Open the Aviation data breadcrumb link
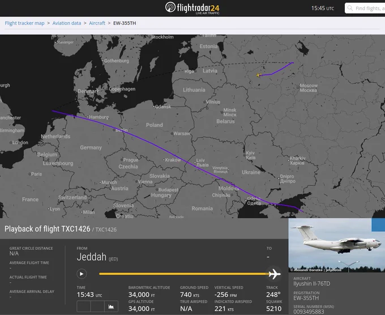Image resolution: width=385 pixels, height=315 pixels. 67,23
